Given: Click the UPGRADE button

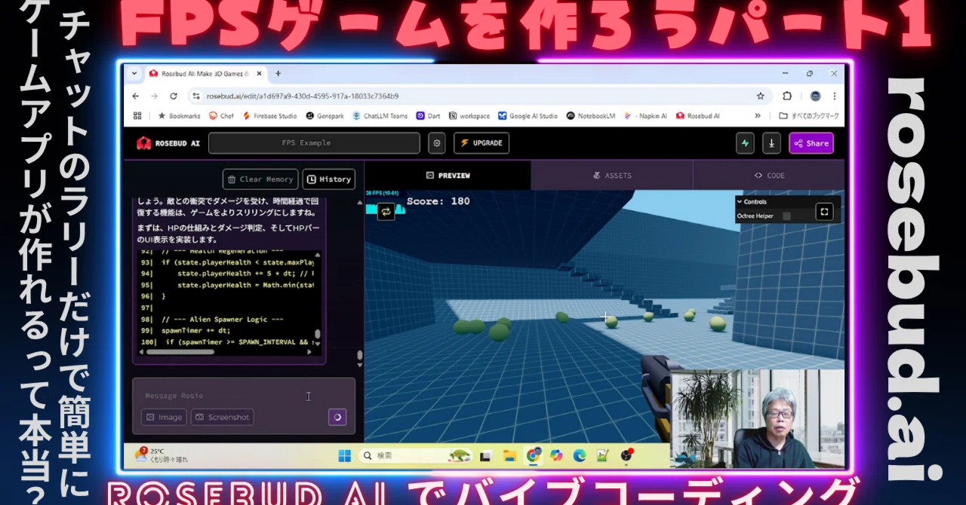Looking at the screenshot, I should tap(481, 142).
